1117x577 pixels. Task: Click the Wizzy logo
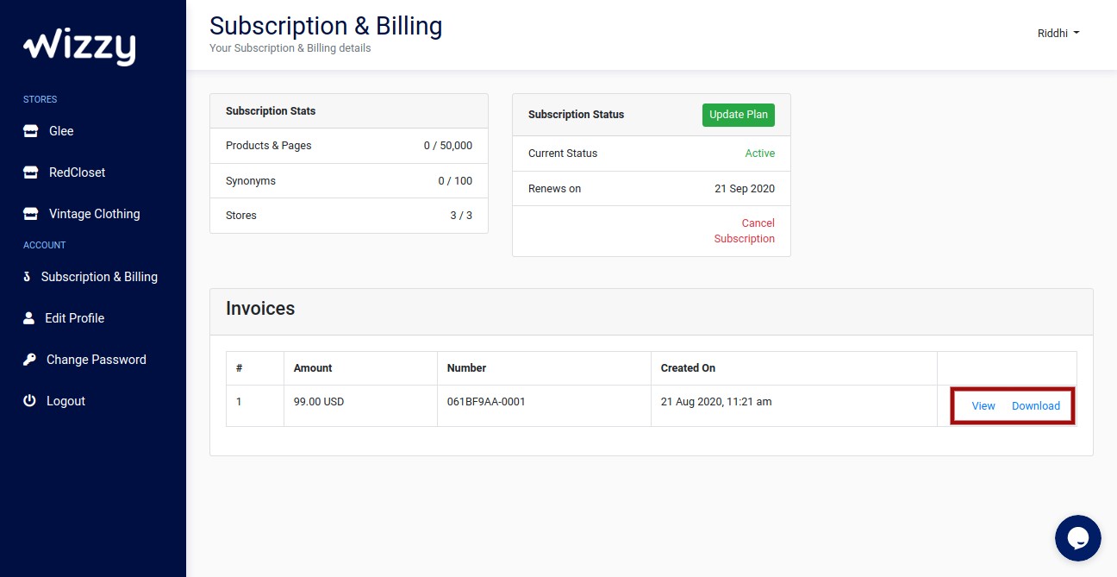79,47
